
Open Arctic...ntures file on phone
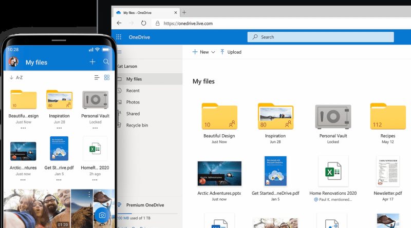(x=23, y=151)
